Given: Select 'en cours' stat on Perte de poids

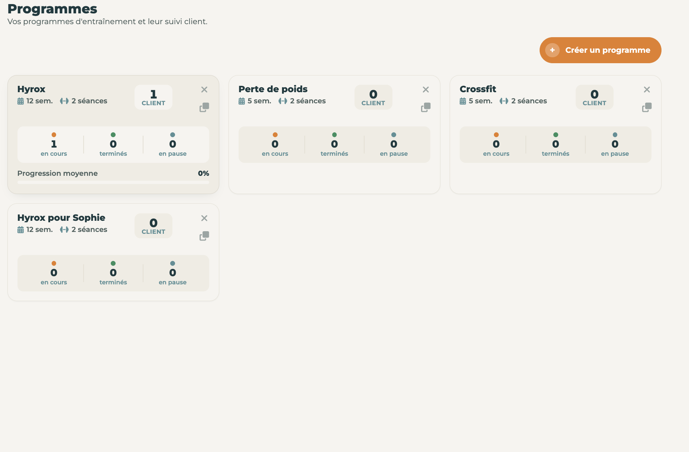Looking at the screenshot, I should (275, 145).
